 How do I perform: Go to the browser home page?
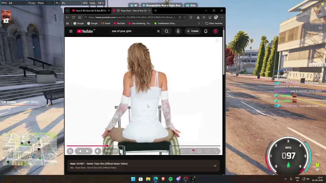pyautogui.click(x=79, y=17)
